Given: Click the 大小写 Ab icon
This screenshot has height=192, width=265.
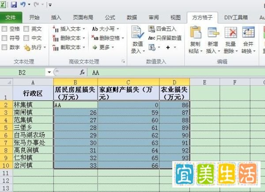Looking at the screenshot, I should 95,29.
